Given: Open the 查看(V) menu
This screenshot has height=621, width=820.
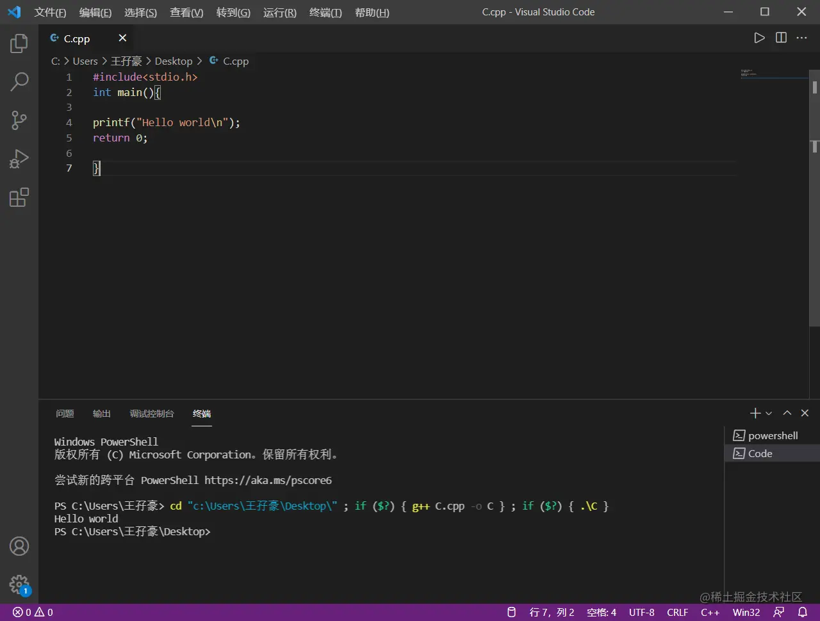Looking at the screenshot, I should click(x=186, y=12).
